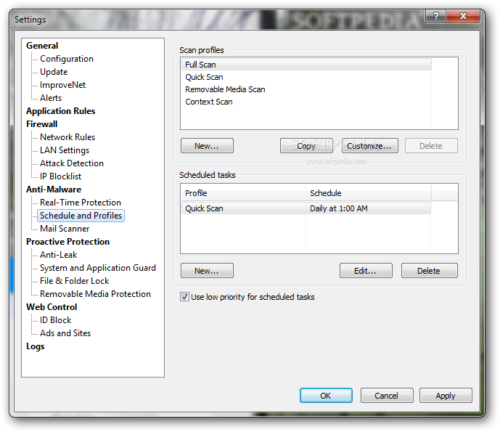Select the Context Scan profile
The width and height of the screenshot is (500, 432).
click(x=306, y=102)
